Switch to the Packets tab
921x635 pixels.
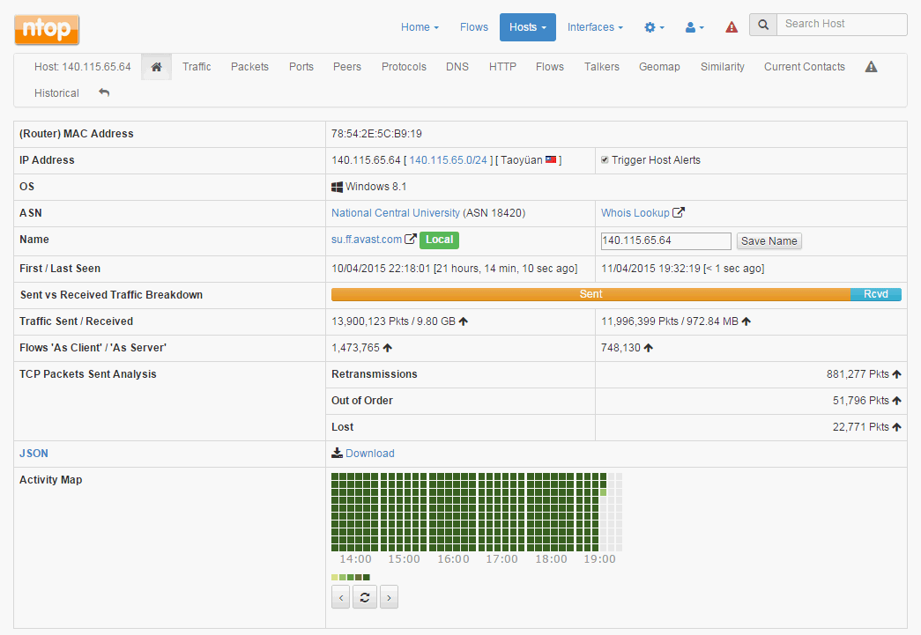coord(249,67)
